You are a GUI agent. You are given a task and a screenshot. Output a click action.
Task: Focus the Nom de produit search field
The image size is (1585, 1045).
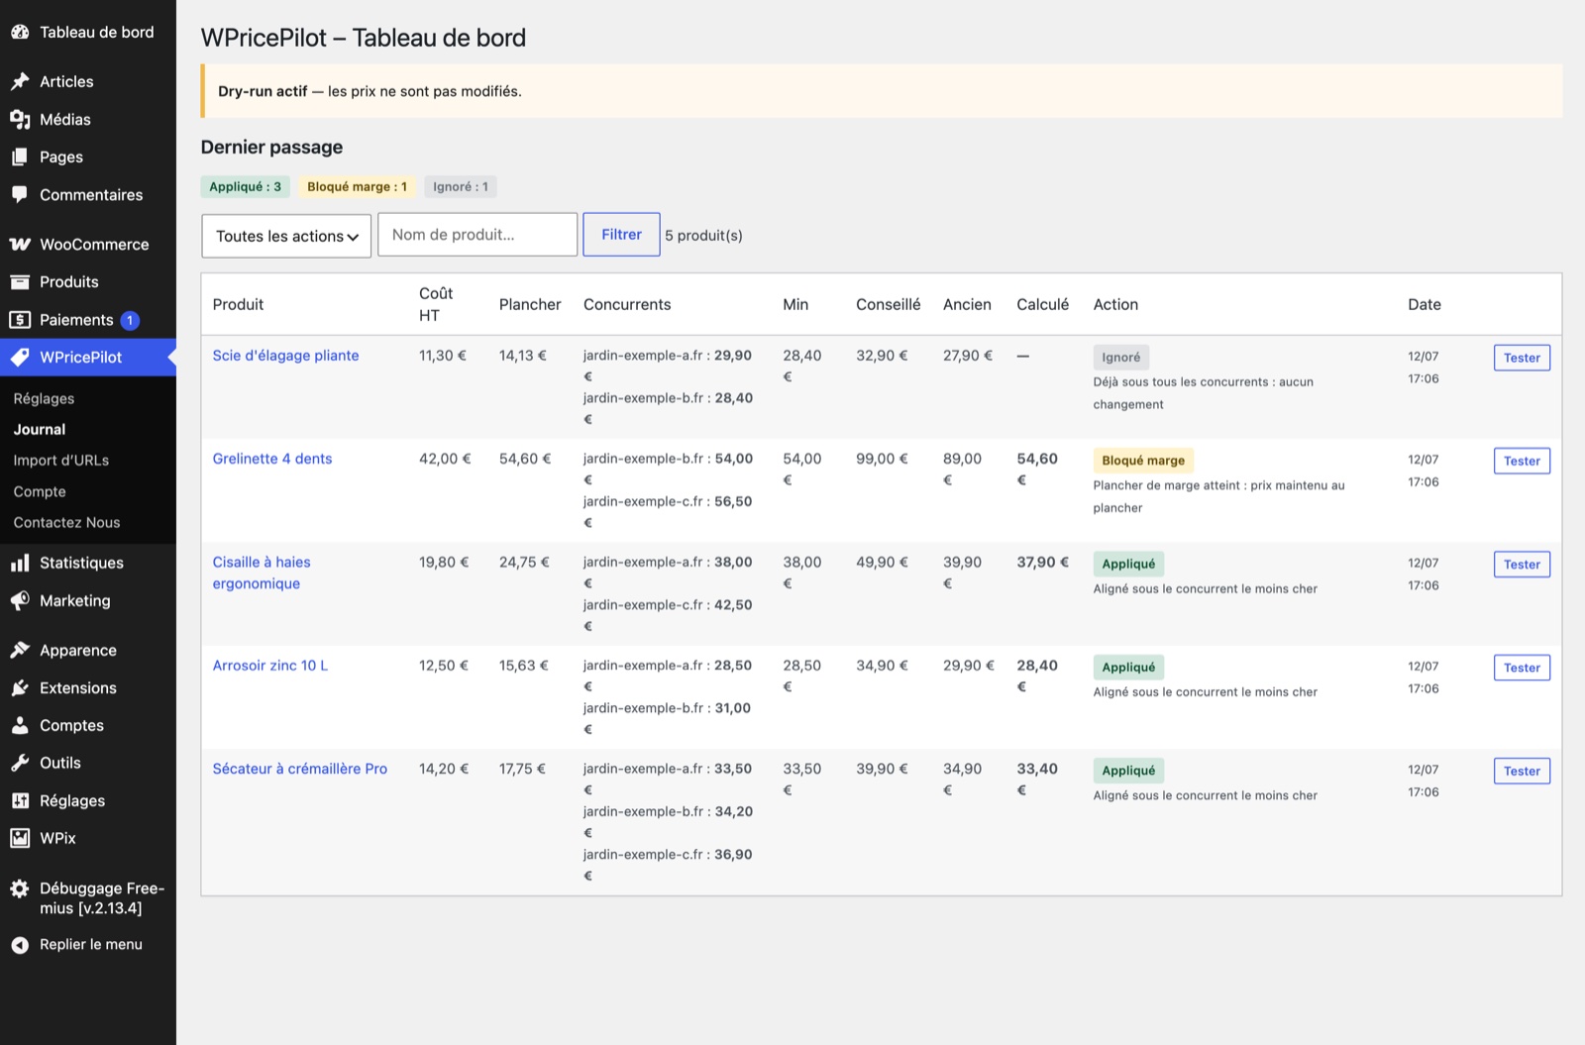(x=477, y=235)
